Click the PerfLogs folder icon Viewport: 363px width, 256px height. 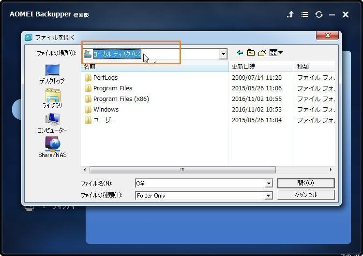(x=88, y=78)
